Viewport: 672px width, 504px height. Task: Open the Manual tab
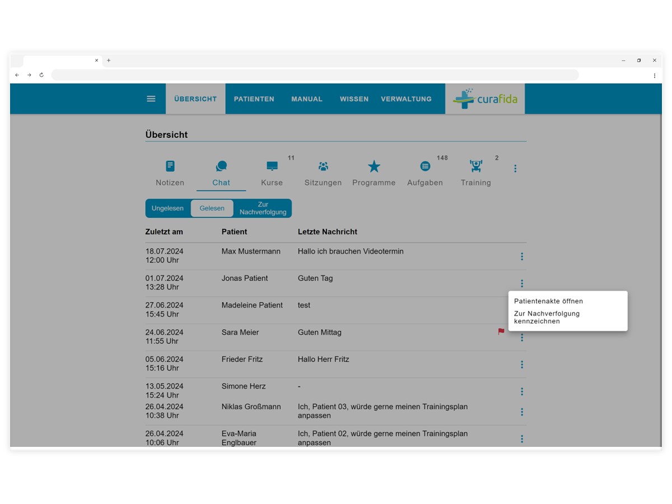pyautogui.click(x=307, y=99)
